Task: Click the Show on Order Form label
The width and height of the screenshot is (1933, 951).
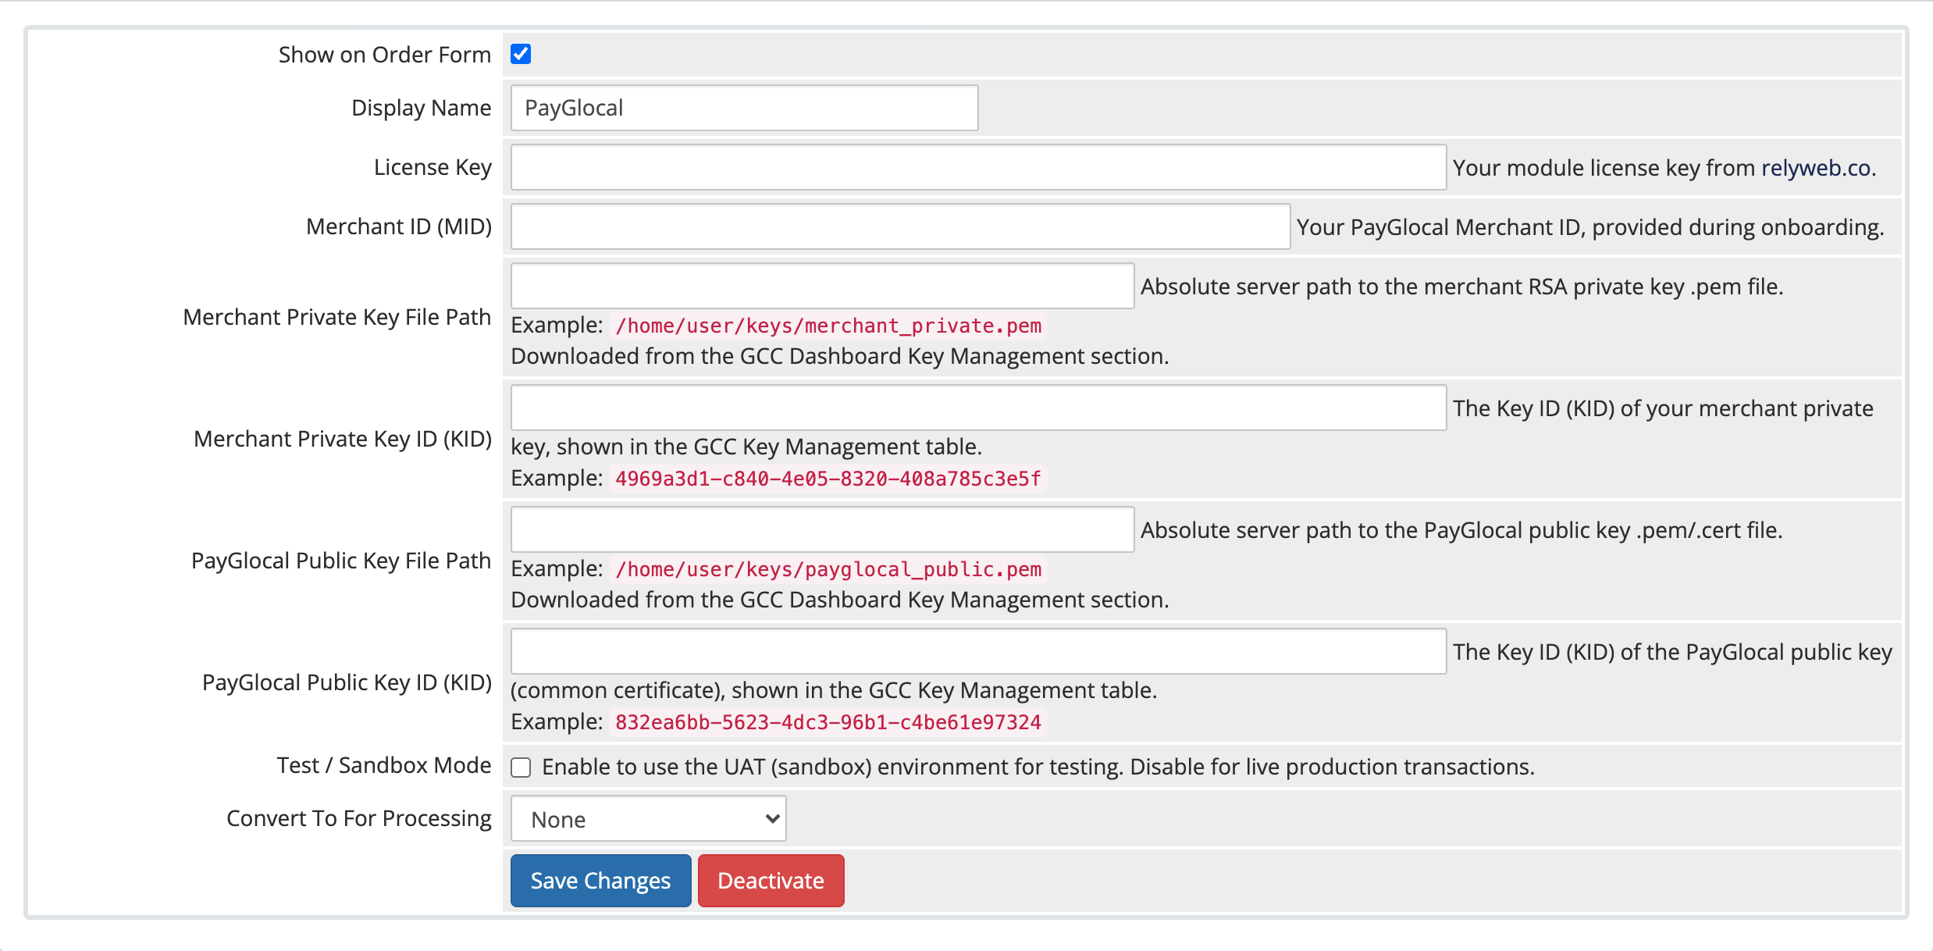Action: click(385, 55)
